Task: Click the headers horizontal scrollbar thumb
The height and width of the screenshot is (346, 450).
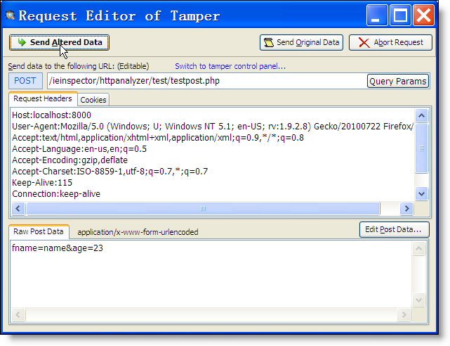Action: [x=202, y=209]
